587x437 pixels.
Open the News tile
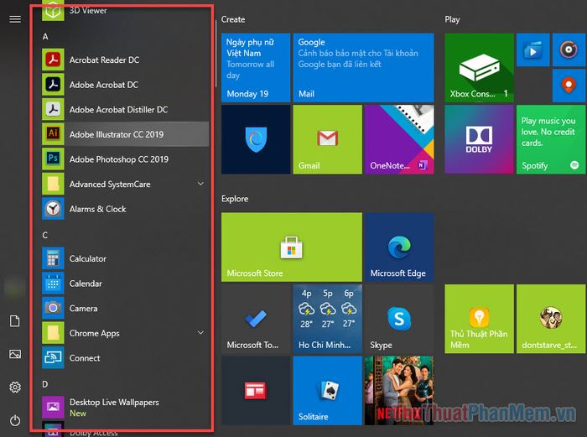(x=256, y=391)
